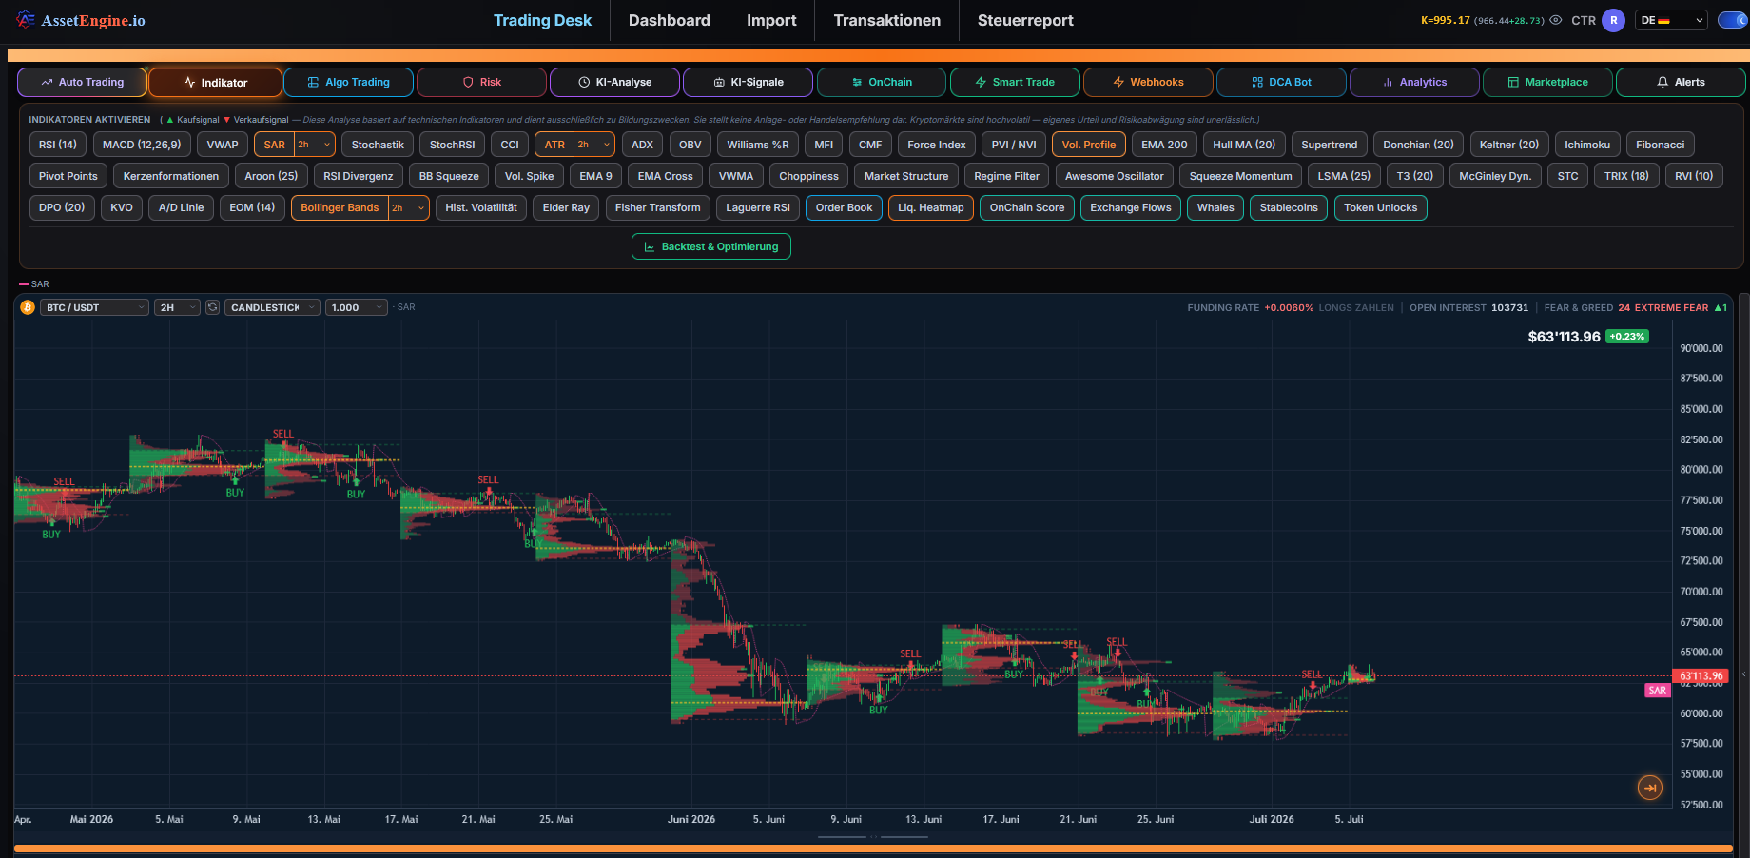This screenshot has width=1750, height=858.
Task: Open the Alerts tab
Action: (x=1681, y=82)
